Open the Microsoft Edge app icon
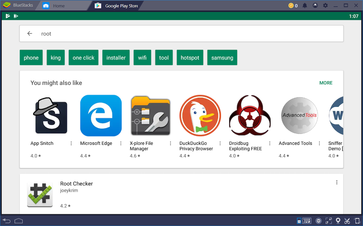Screen dimensions: 363x226 coord(101,116)
